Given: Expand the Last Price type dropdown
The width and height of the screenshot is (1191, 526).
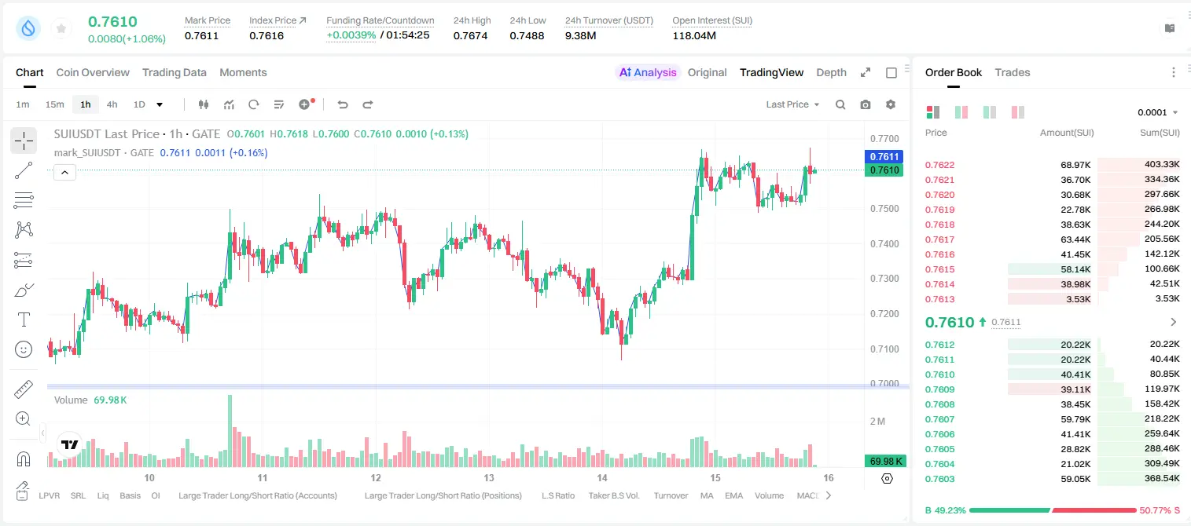Looking at the screenshot, I should click(792, 104).
